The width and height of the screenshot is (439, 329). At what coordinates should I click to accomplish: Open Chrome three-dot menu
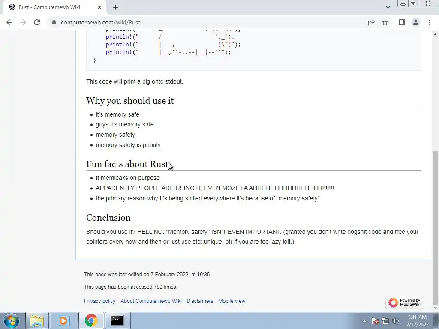(x=430, y=22)
